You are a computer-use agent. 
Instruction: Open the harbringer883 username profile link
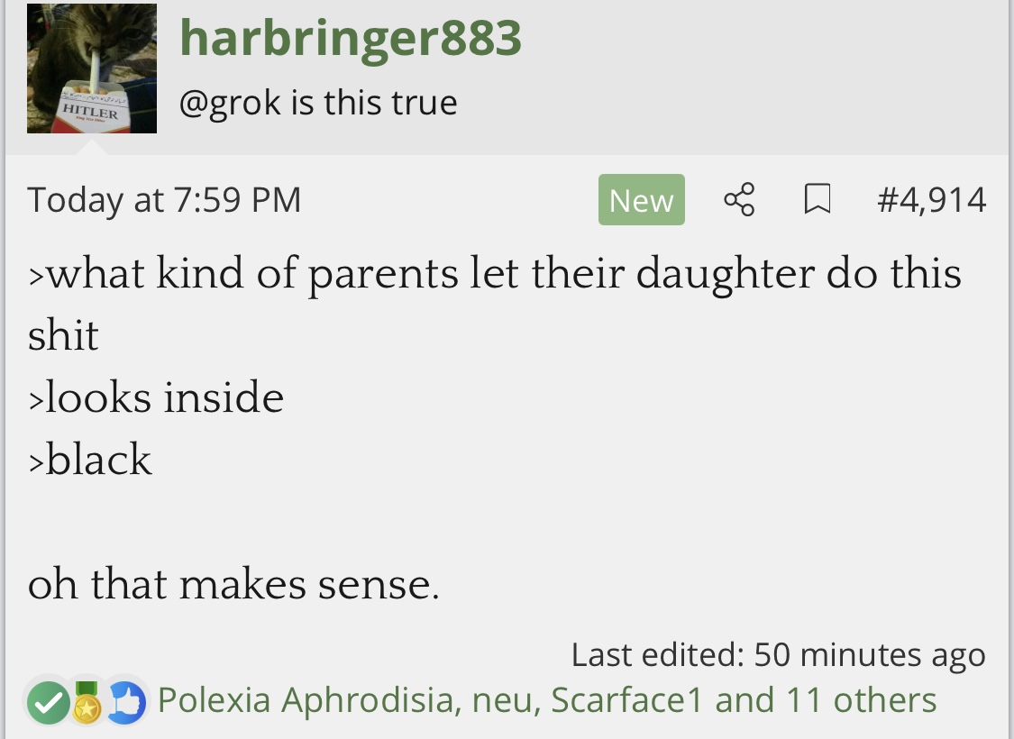(350, 38)
